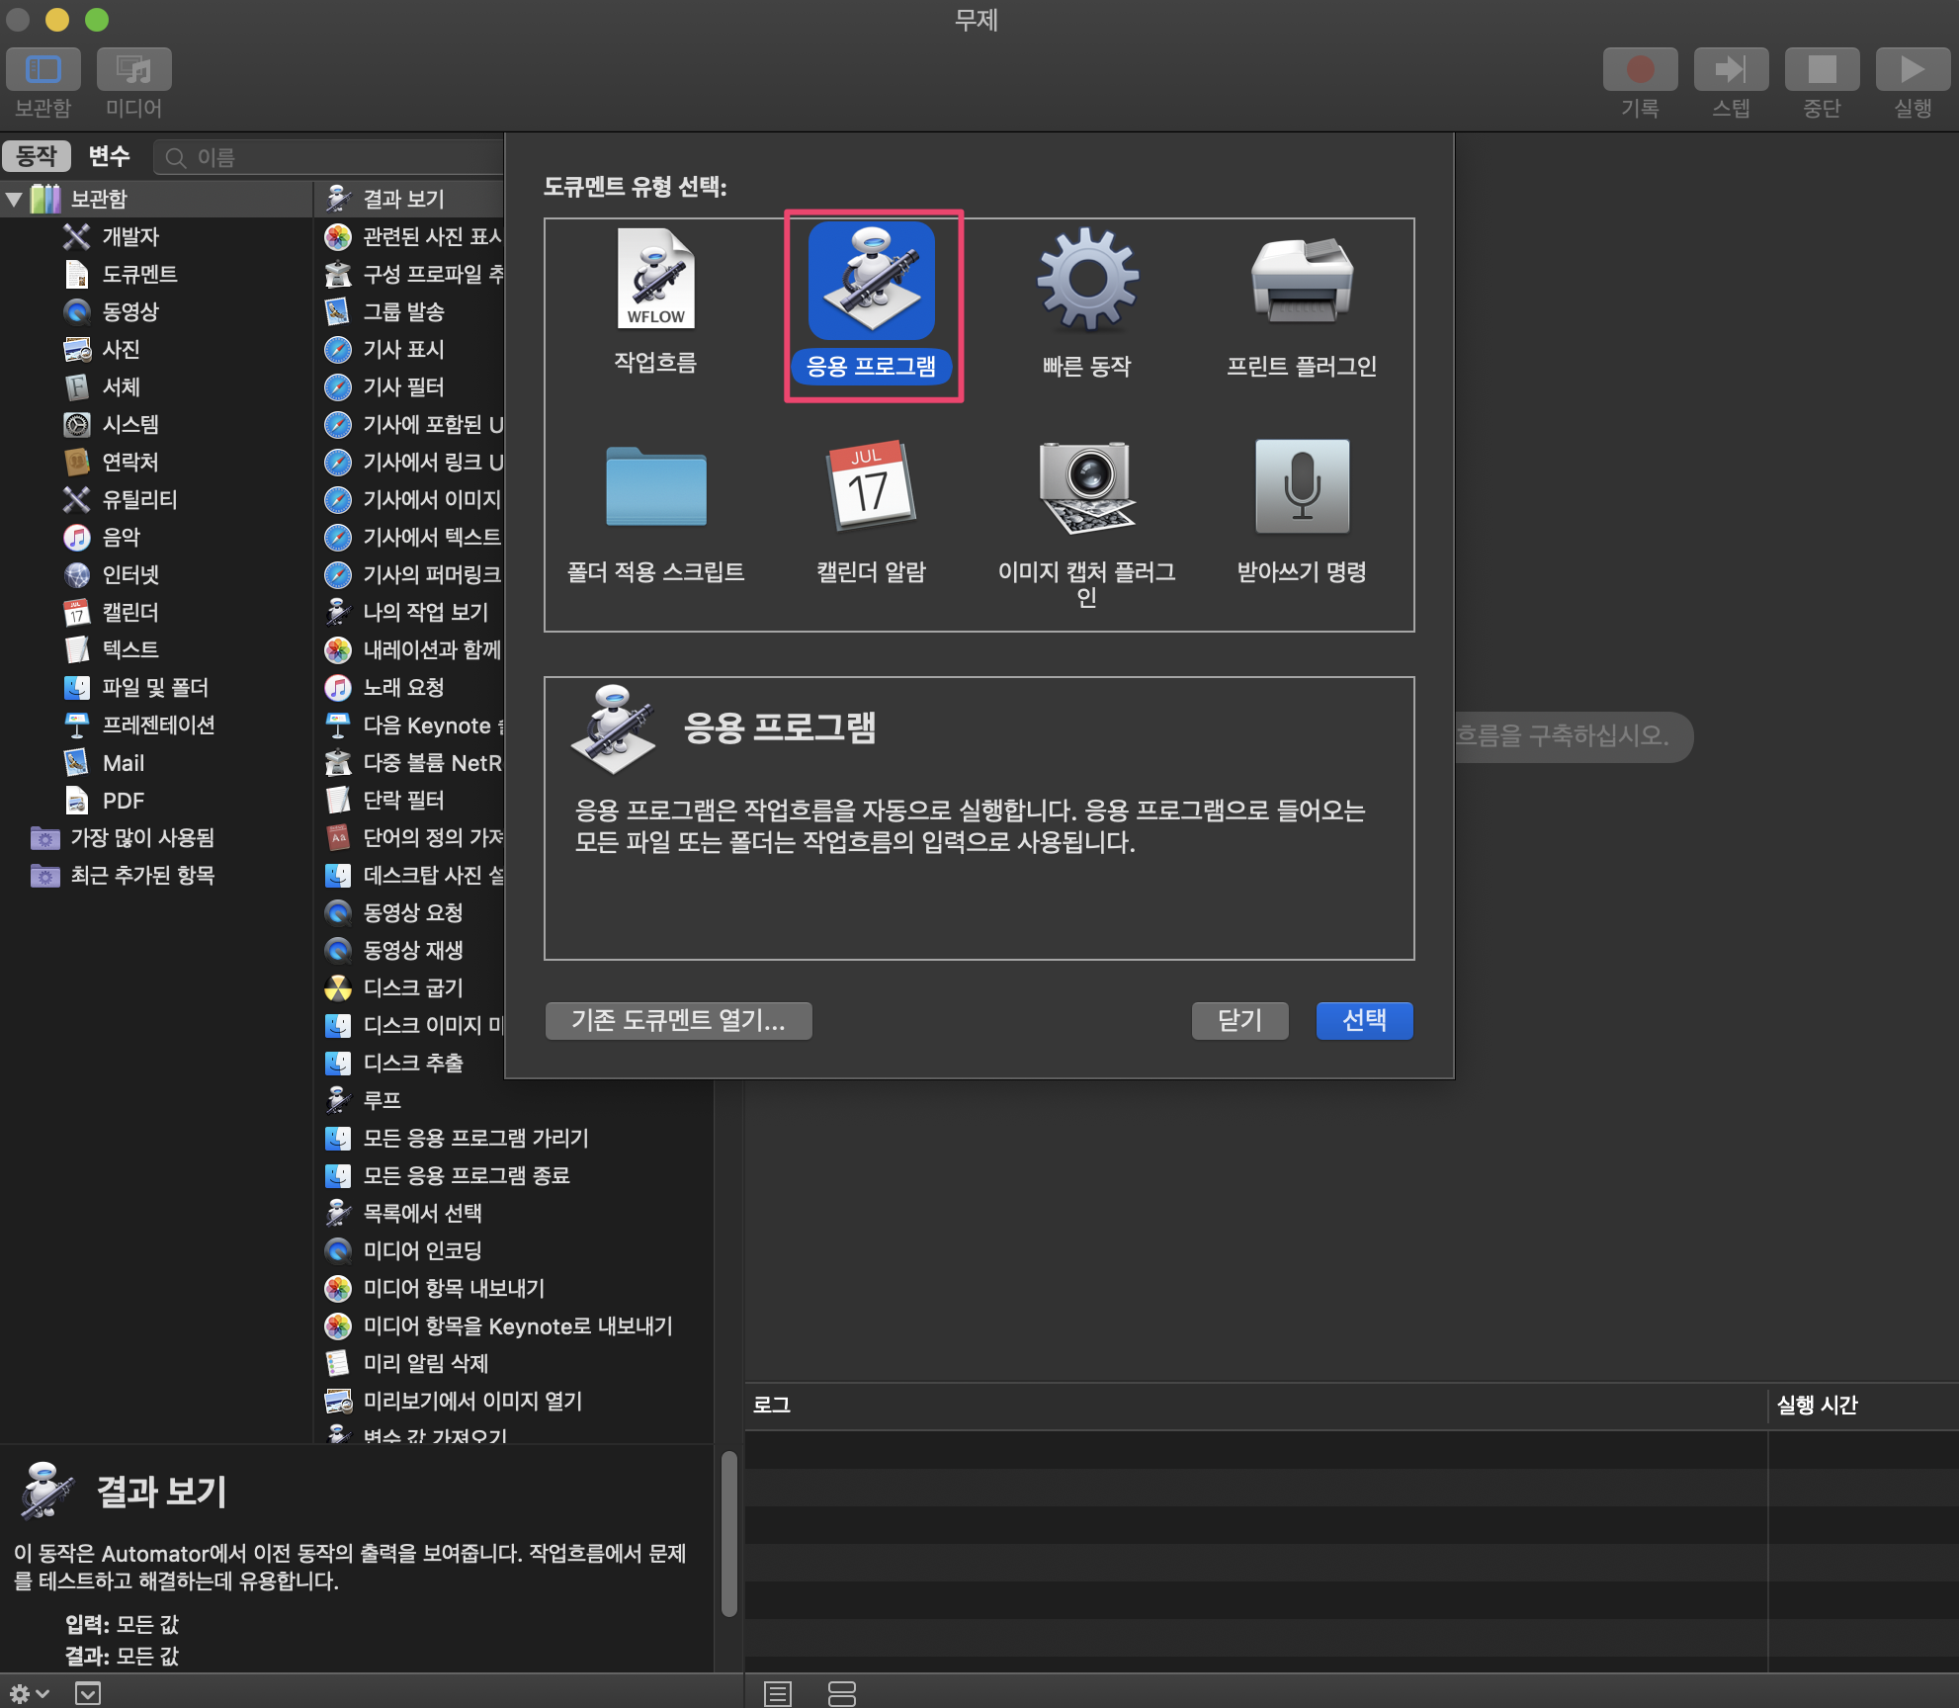This screenshot has width=1959, height=1708.
Task: Select the 캘린더 알람 calendar icon
Action: click(871, 487)
